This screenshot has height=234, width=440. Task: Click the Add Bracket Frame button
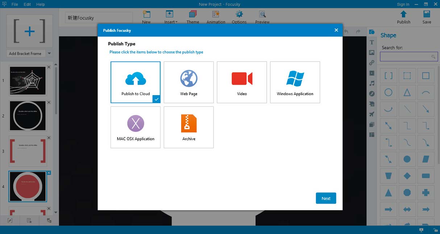25,54
